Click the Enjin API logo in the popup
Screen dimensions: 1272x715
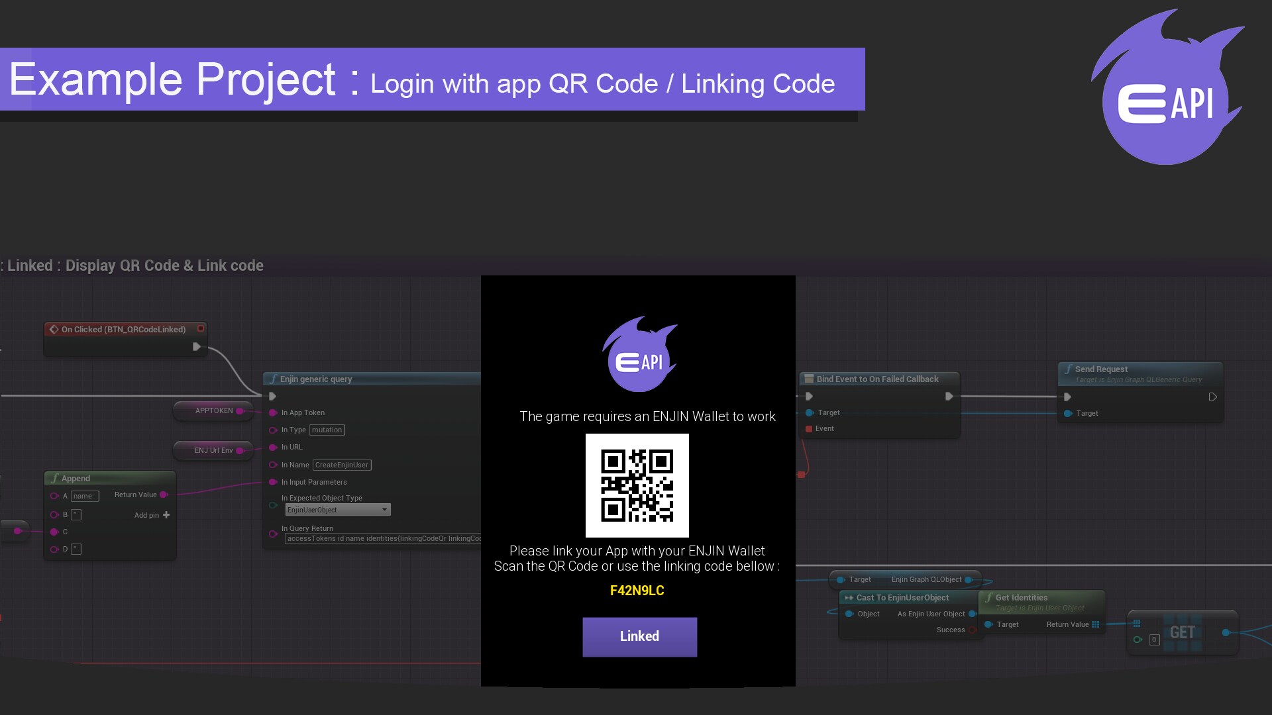pos(639,356)
